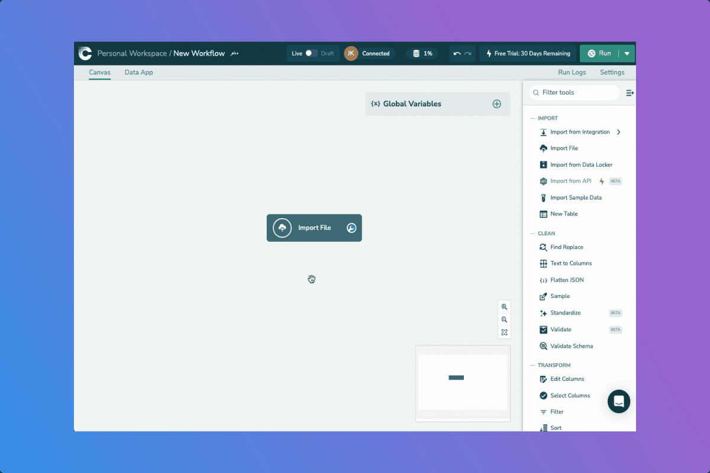Click the canvas minimap thumbnail
The height and width of the screenshot is (473, 710).
click(x=463, y=383)
